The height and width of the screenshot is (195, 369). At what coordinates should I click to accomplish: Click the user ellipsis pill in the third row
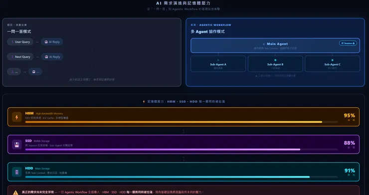14,72
